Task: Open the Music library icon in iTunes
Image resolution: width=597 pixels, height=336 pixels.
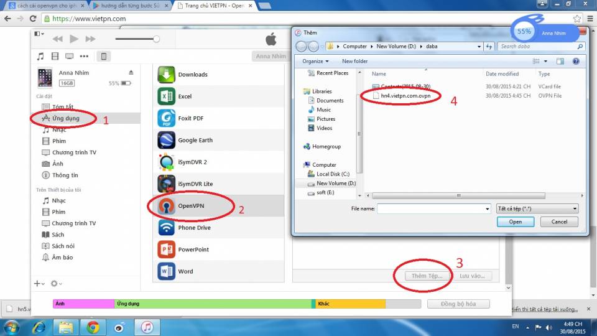Action: 40,57
